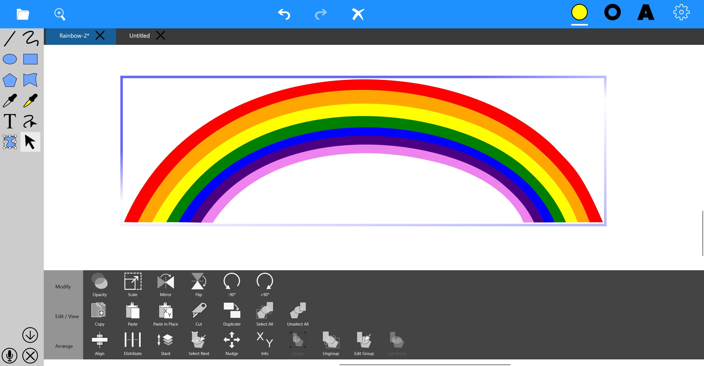This screenshot has width=704, height=366.
Task: Open the settings gear menu
Action: [681, 12]
